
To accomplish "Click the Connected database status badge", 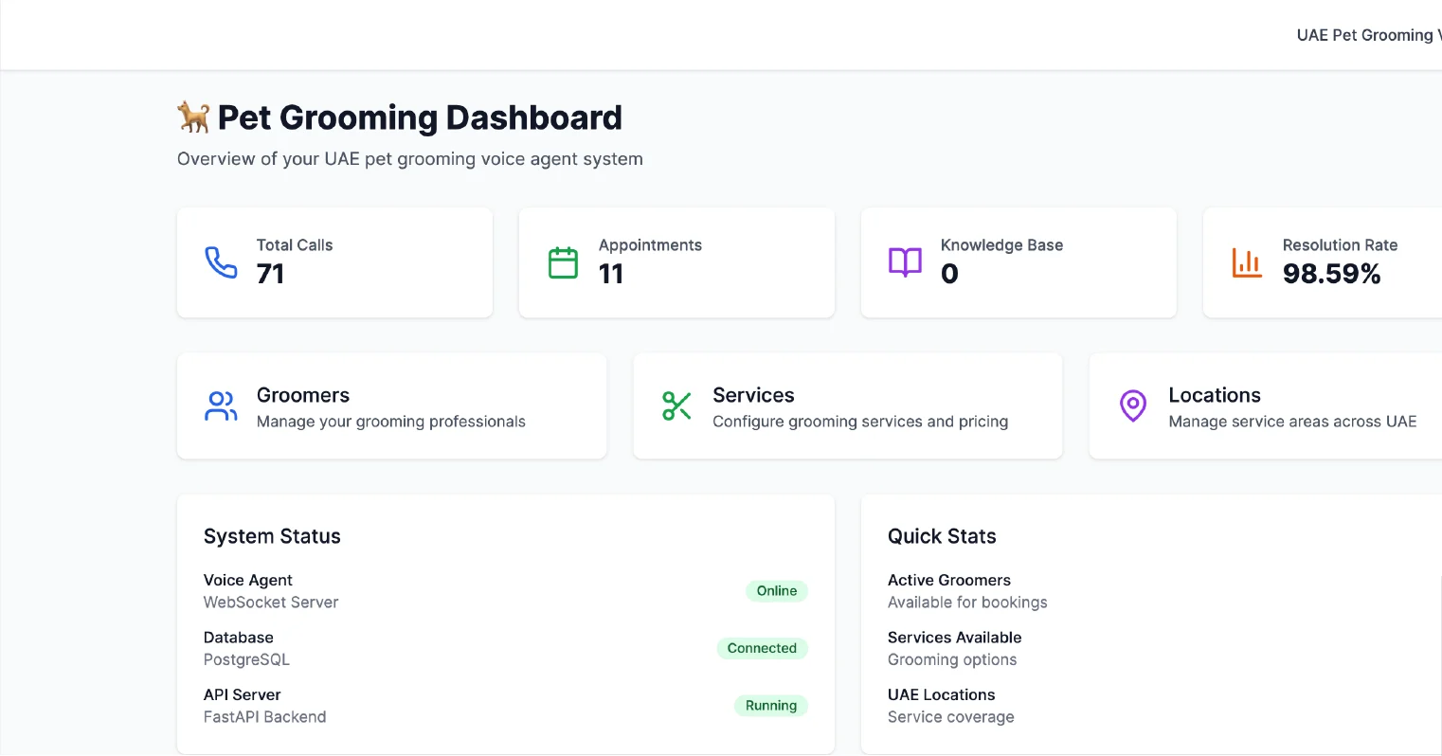I will (x=762, y=648).
